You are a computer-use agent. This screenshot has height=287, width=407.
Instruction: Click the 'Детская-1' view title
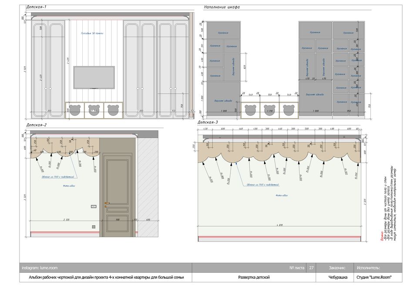pos(36,7)
